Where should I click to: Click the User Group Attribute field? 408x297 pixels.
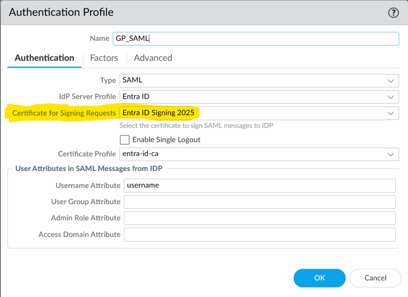tap(259, 202)
